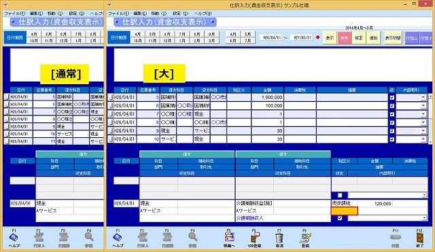
Task: Select row marker for slip 11 in normal window
Action: pyautogui.click(x=7, y=141)
